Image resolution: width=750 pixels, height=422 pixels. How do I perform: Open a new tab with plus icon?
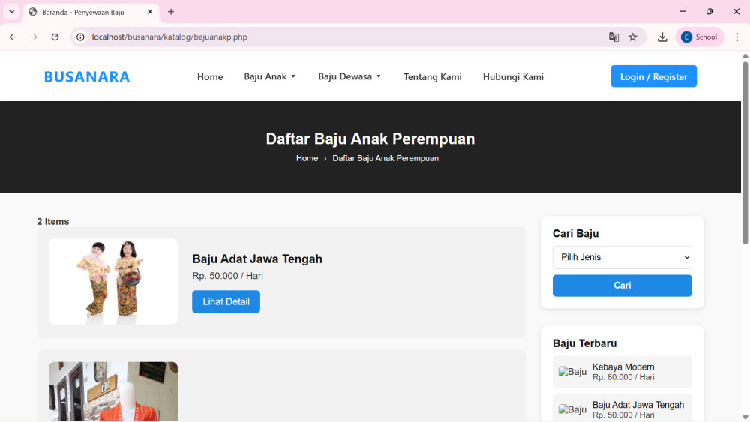[171, 12]
